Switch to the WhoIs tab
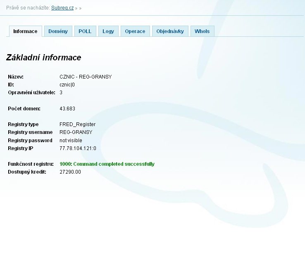Image resolution: width=305 pixels, height=253 pixels. (202, 31)
